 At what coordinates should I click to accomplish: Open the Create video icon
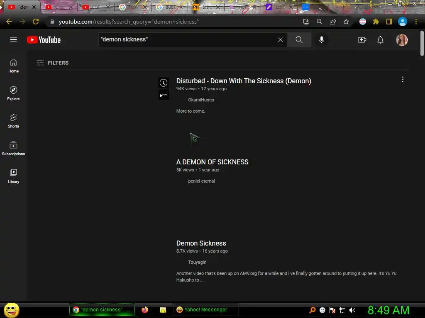pyautogui.click(x=362, y=40)
